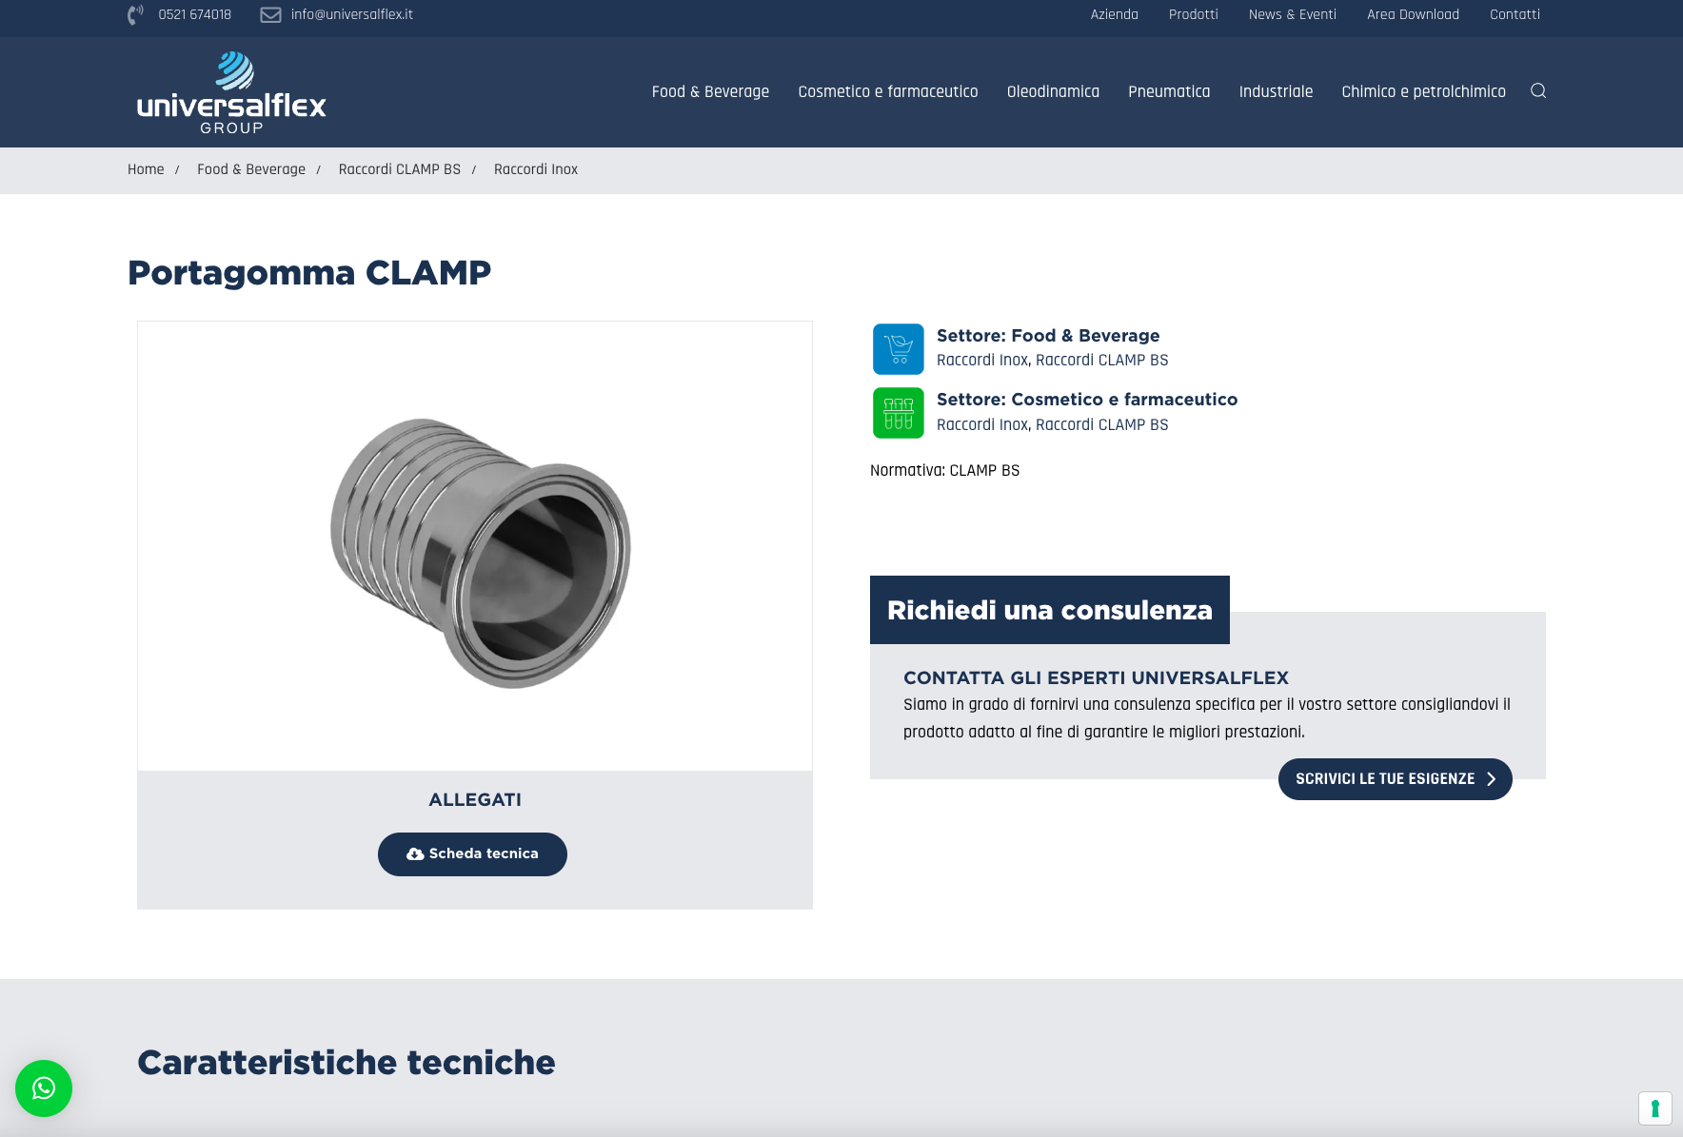Screen dimensions: 1683x1137
Task: Open WhatsApp chat via green icon
Action: [x=42, y=1088]
